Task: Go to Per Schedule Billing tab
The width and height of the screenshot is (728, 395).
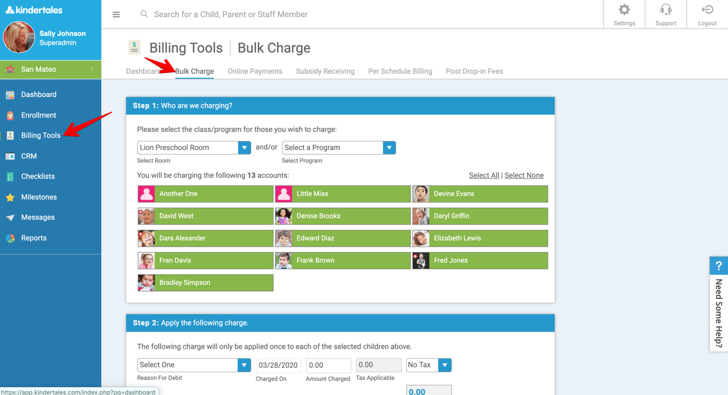Action: [x=400, y=71]
